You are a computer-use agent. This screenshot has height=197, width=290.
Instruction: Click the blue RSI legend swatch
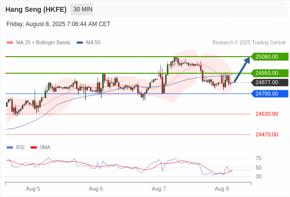pyautogui.click(x=10, y=148)
